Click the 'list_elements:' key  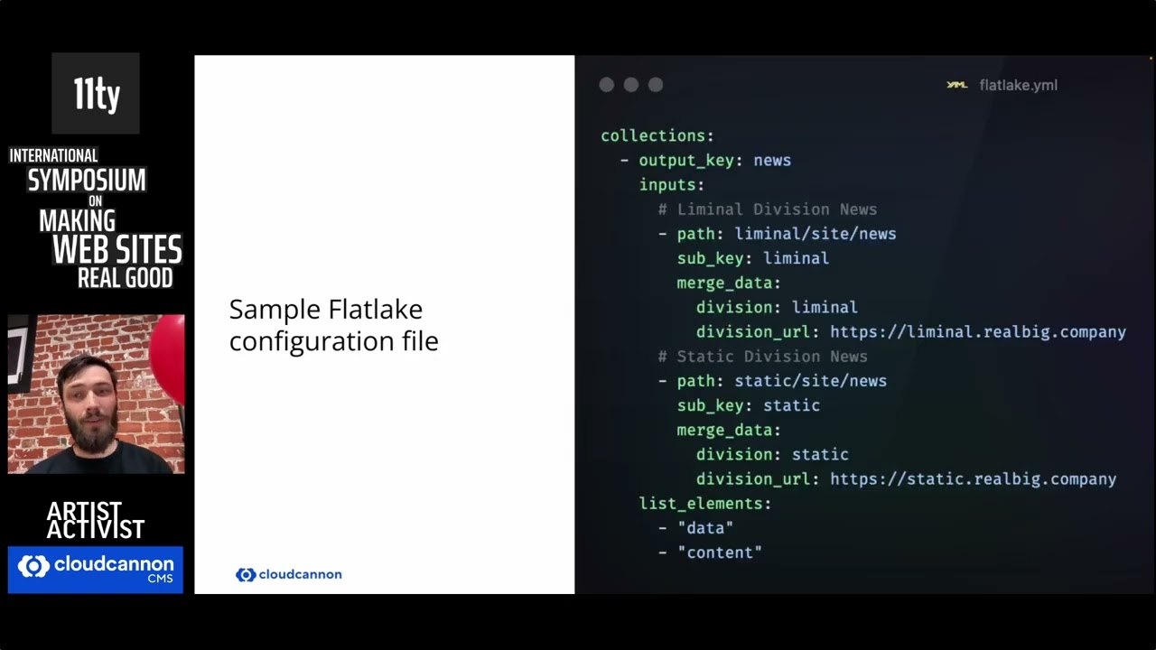point(705,504)
